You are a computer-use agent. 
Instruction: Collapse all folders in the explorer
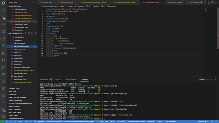[x=36, y=33]
